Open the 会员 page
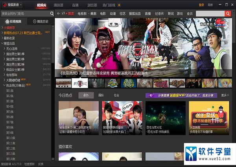The image size is (236, 167). [x=190, y=14]
